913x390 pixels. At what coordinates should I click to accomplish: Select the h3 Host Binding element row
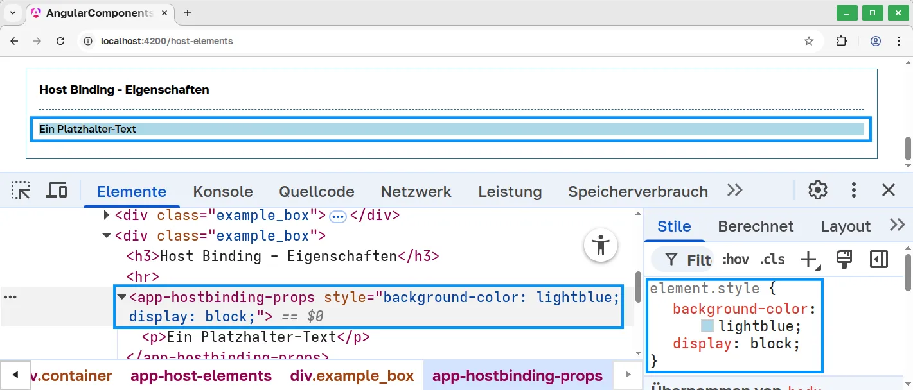pos(283,257)
